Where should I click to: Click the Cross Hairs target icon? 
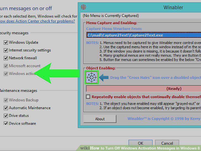92,77
